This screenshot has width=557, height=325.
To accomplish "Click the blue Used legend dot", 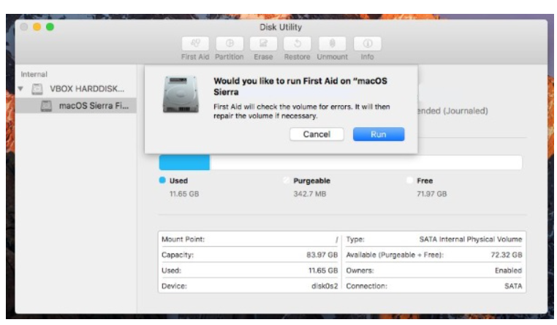I will (x=162, y=180).
